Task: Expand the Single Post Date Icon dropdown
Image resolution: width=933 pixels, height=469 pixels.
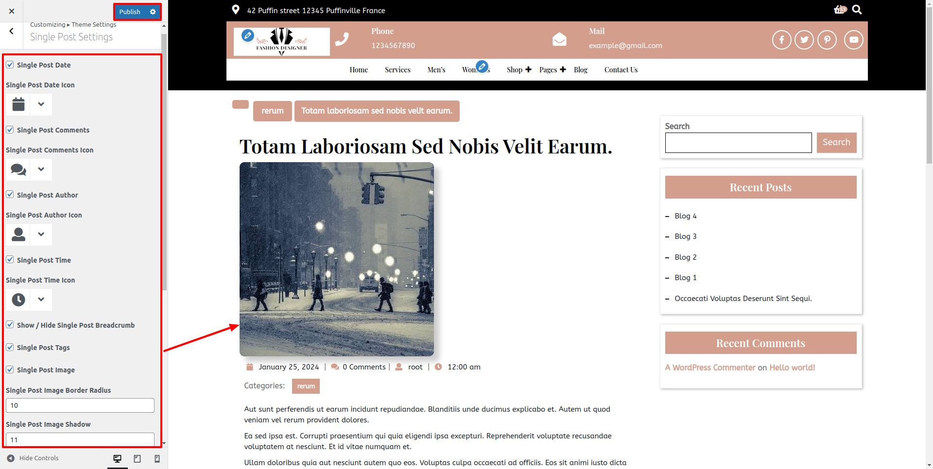Action: 41,104
